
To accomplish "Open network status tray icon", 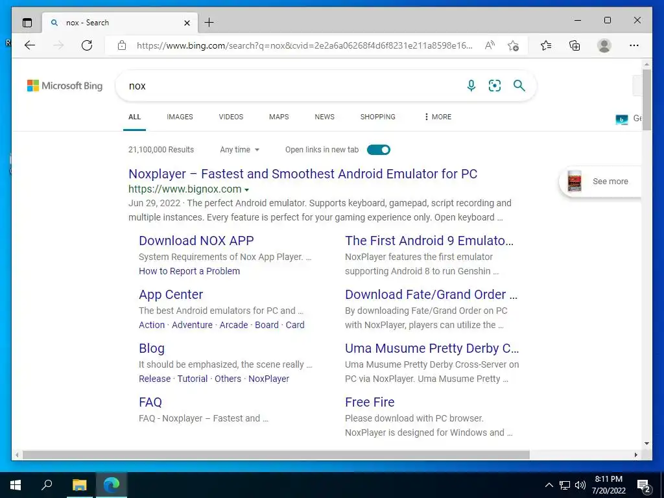I will tap(565, 485).
